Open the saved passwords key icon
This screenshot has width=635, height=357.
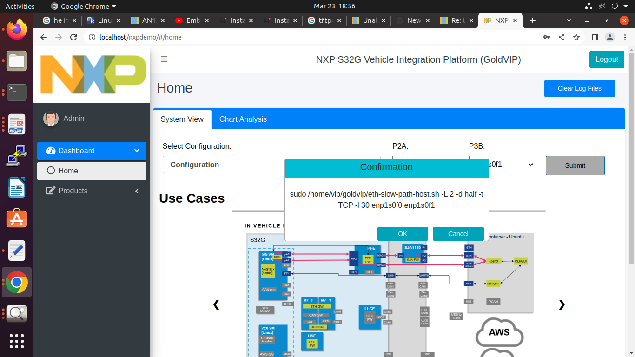tap(547, 37)
